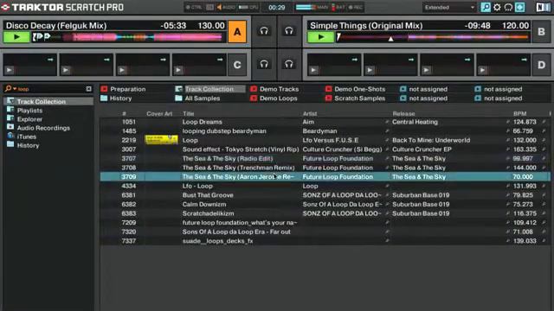The image size is (554, 311).
Task: Toggle headphone cue for Deck B
Action: pyautogui.click(x=288, y=31)
